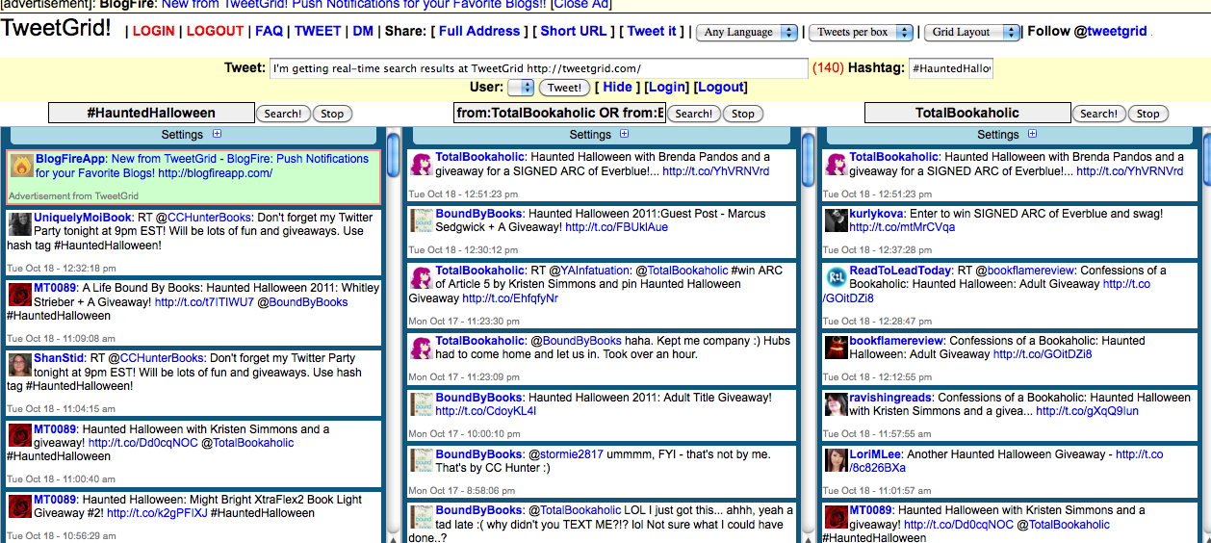
Task: Open the t.co/gXqQ9Iun link
Action: [x=1088, y=411]
